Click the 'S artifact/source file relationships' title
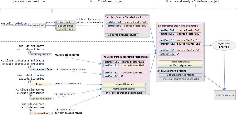Image resolution: width=237 pixels, height=115 pixels. tap(124, 17)
